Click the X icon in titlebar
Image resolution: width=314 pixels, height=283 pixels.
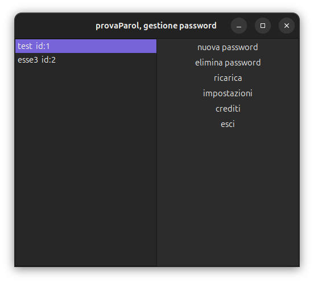287,26
